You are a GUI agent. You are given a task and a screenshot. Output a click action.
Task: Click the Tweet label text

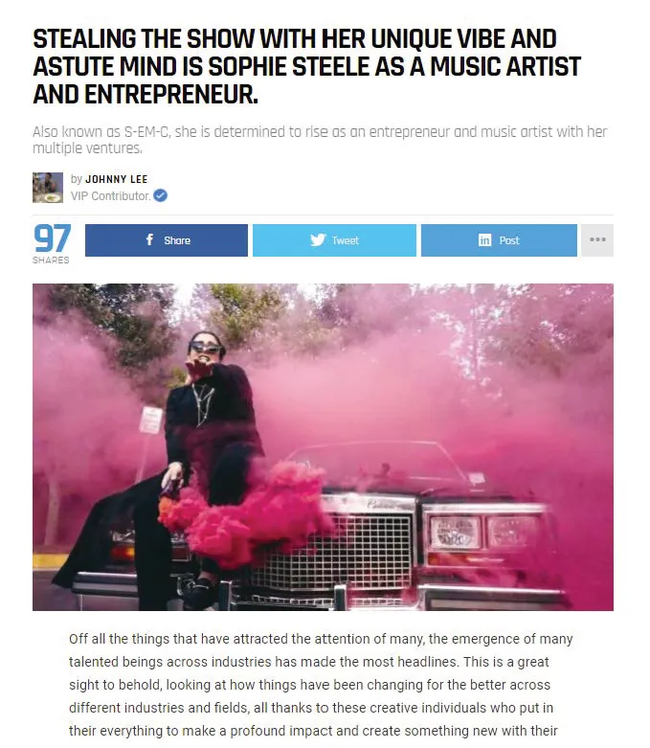346,240
